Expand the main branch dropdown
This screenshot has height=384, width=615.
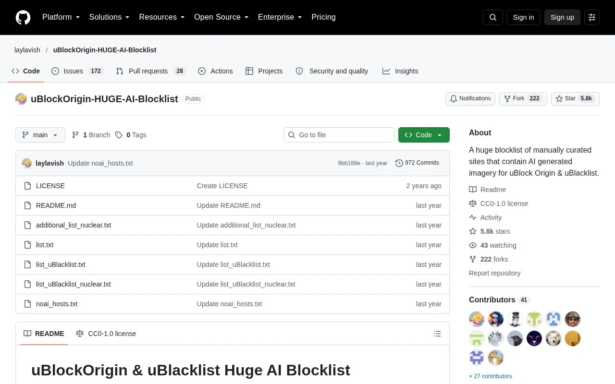pyautogui.click(x=40, y=135)
